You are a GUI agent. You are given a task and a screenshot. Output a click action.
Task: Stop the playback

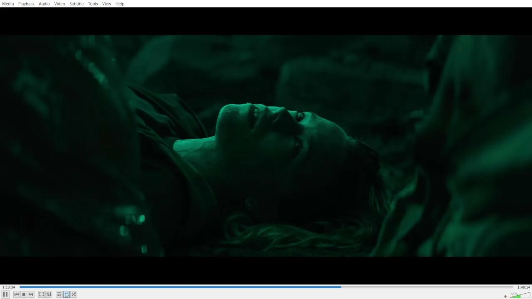pyautogui.click(x=24, y=294)
